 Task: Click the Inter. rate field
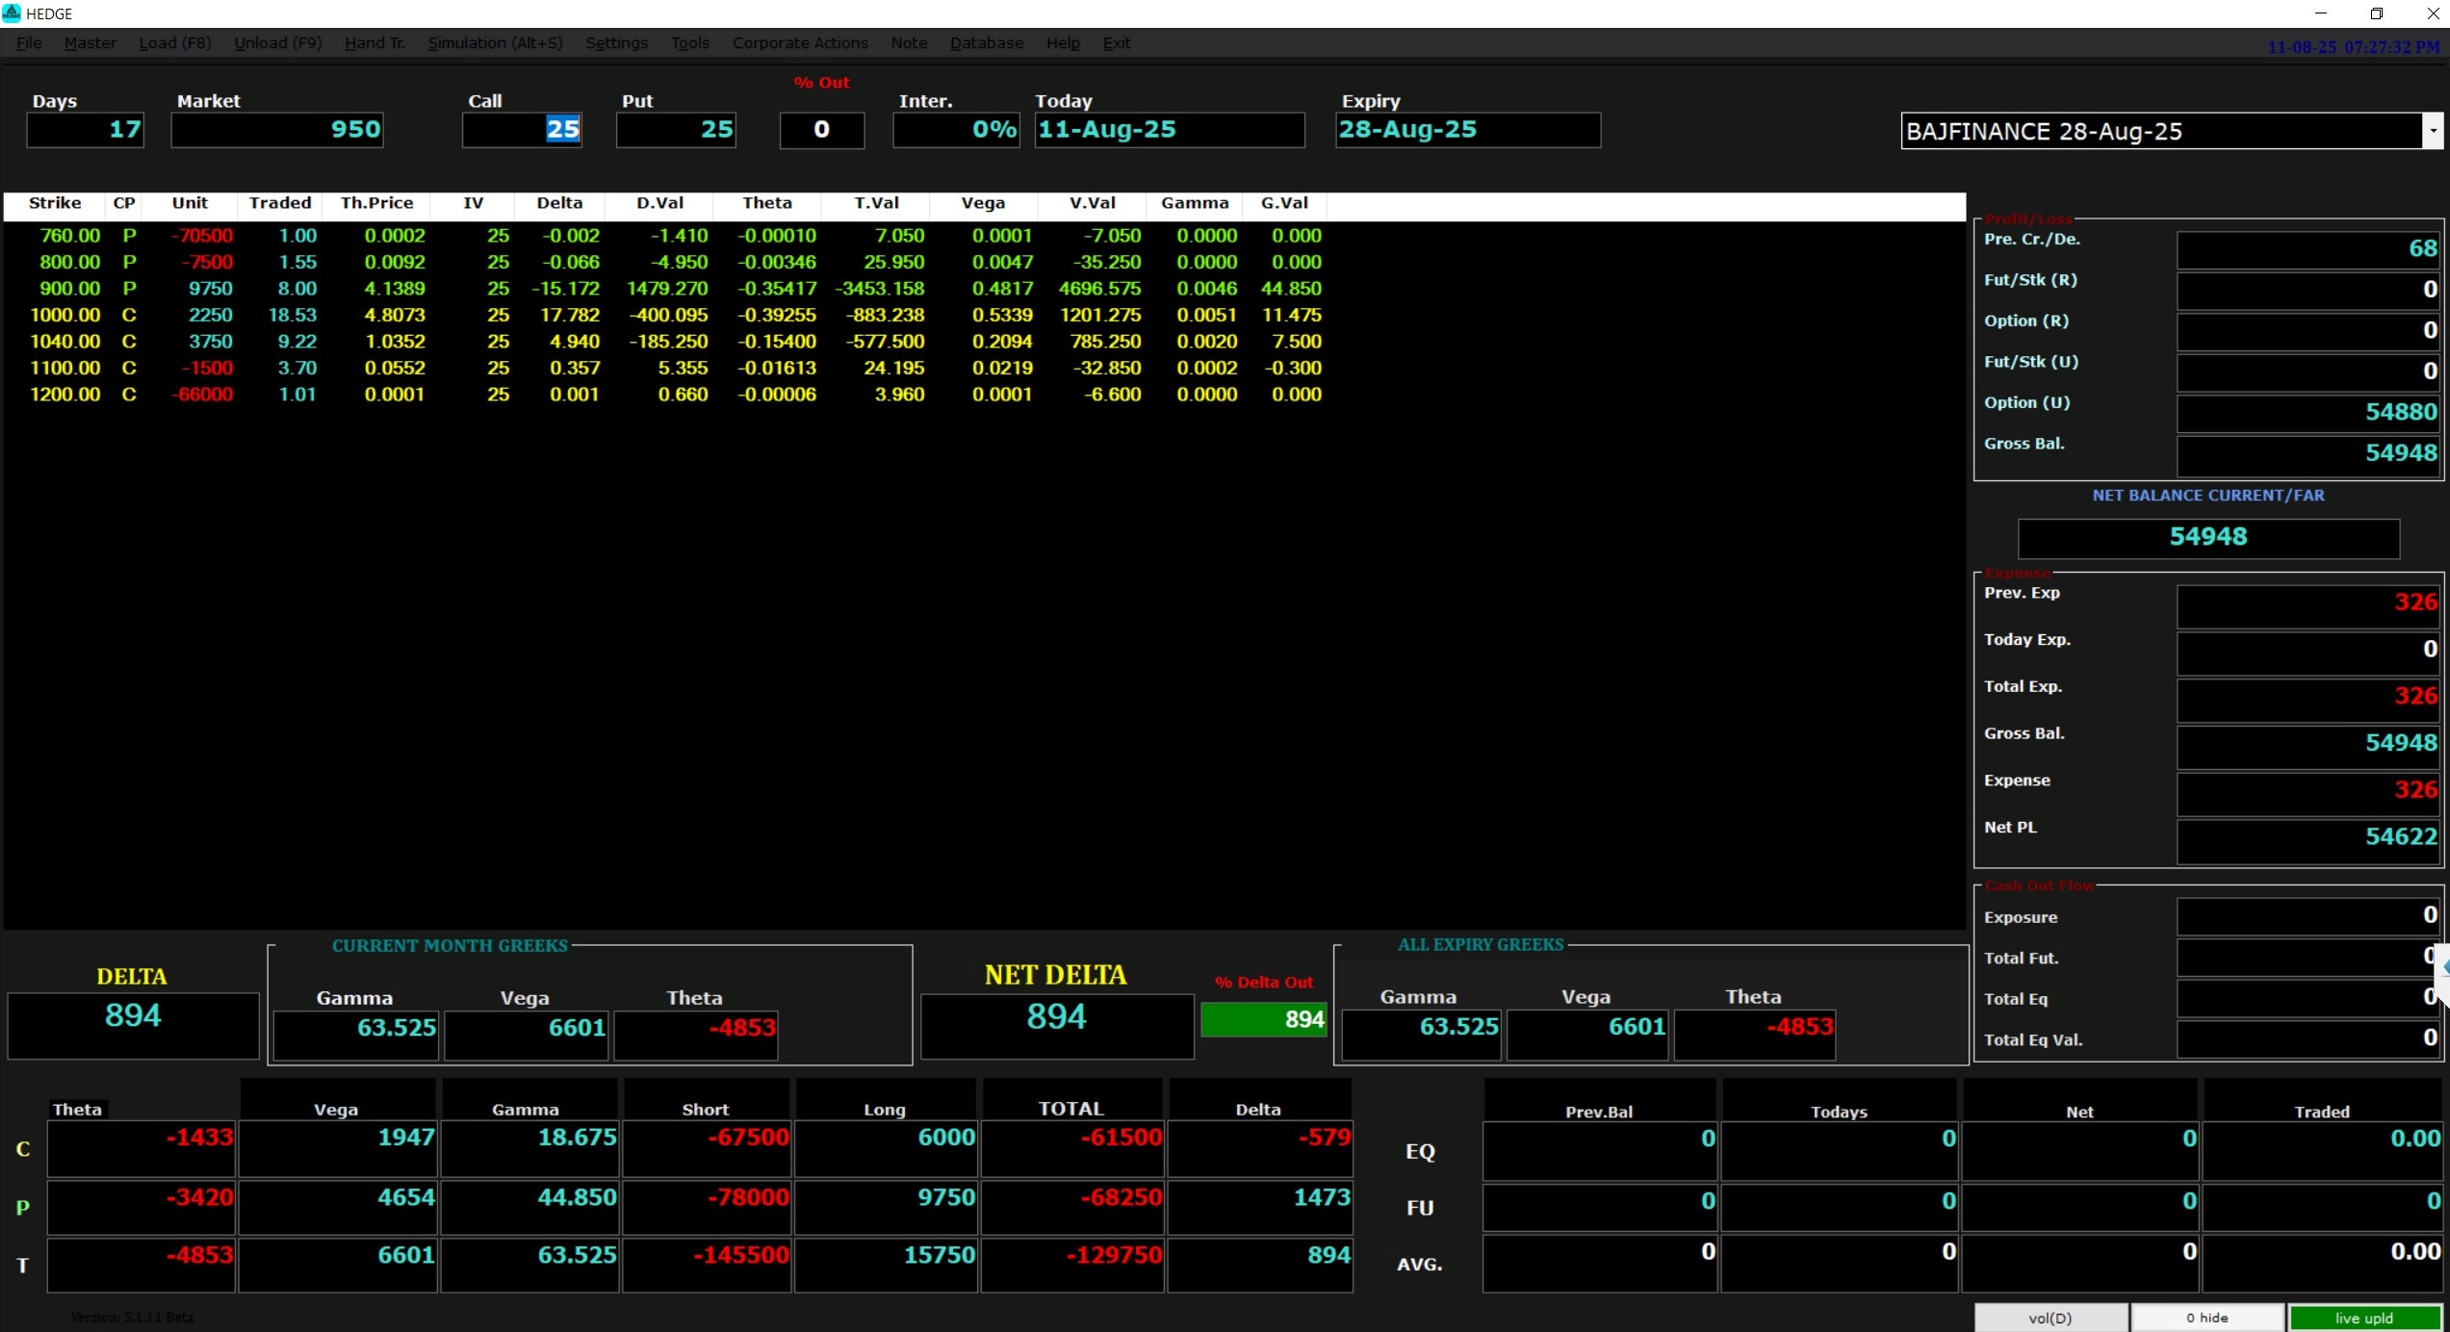coord(956,130)
